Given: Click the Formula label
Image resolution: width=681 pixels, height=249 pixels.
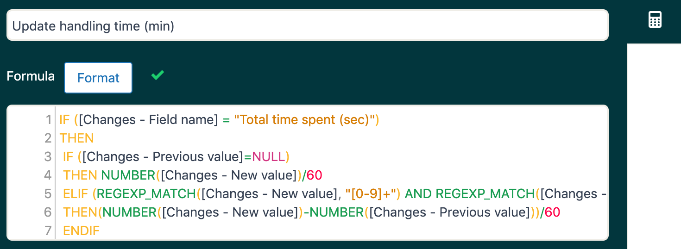Looking at the screenshot, I should pos(31,76).
